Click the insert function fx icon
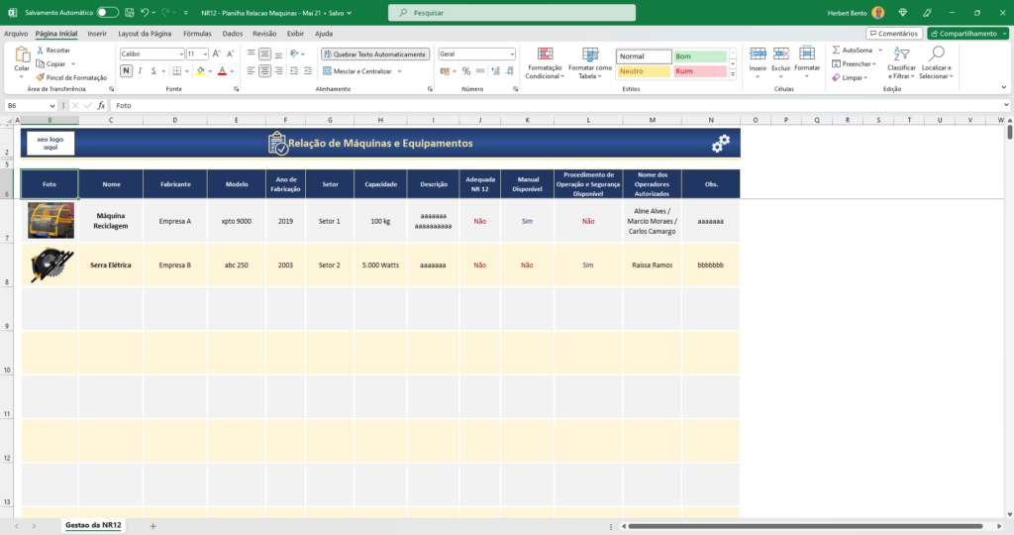Viewport: 1014px width, 535px height. tap(101, 105)
